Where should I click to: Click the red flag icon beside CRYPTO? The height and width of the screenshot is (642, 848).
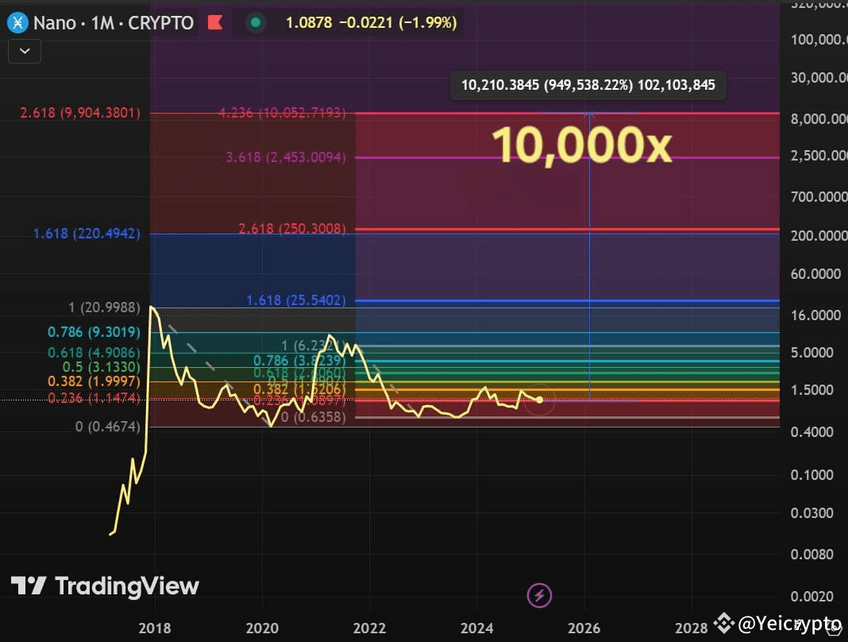(x=215, y=22)
